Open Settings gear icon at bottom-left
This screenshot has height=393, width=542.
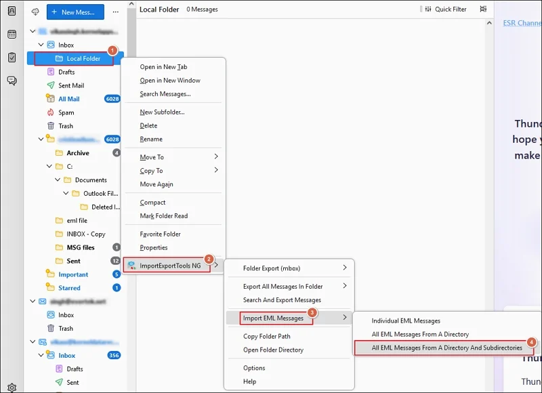coord(12,388)
